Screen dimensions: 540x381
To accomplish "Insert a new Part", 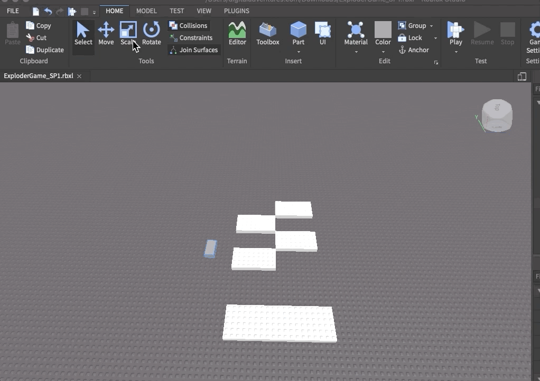I will point(298,34).
